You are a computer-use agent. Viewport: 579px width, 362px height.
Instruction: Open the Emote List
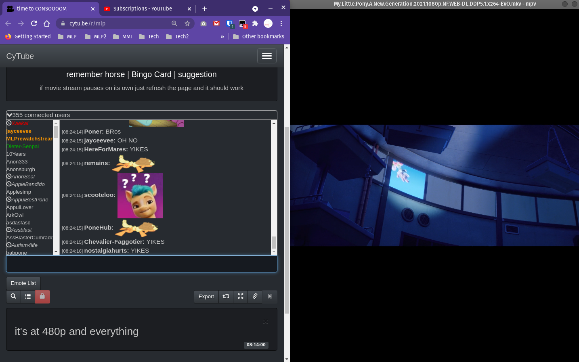pyautogui.click(x=23, y=283)
